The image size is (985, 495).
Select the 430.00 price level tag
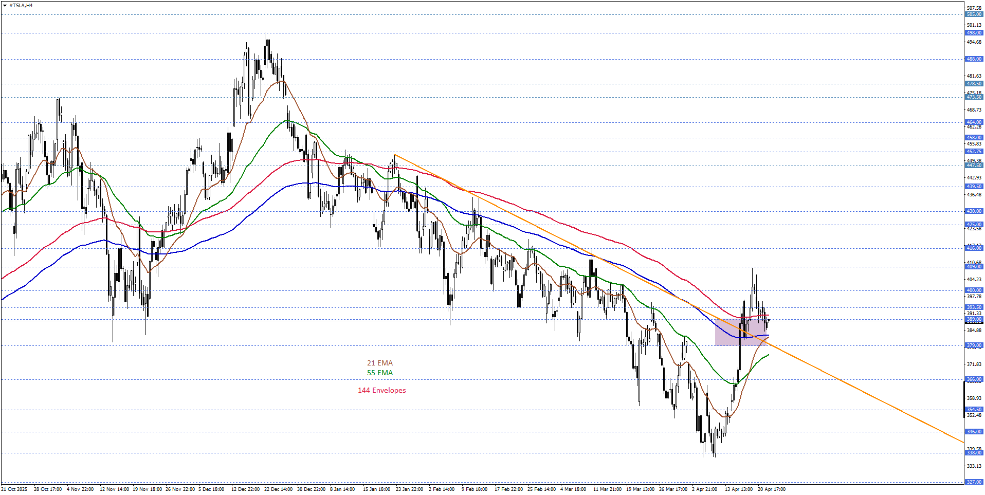tap(974, 211)
